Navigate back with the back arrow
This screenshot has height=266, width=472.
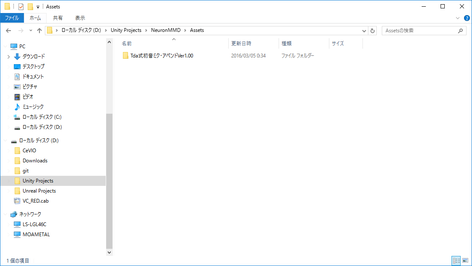tap(8, 30)
